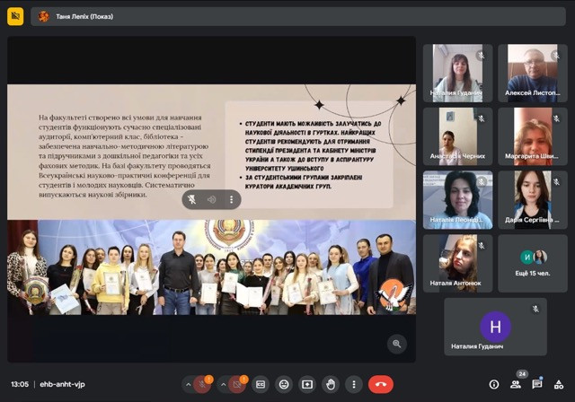Click muted mic icon on Алексей Листоп tile
Image resolution: width=575 pixels, height=402 pixels.
click(556, 56)
